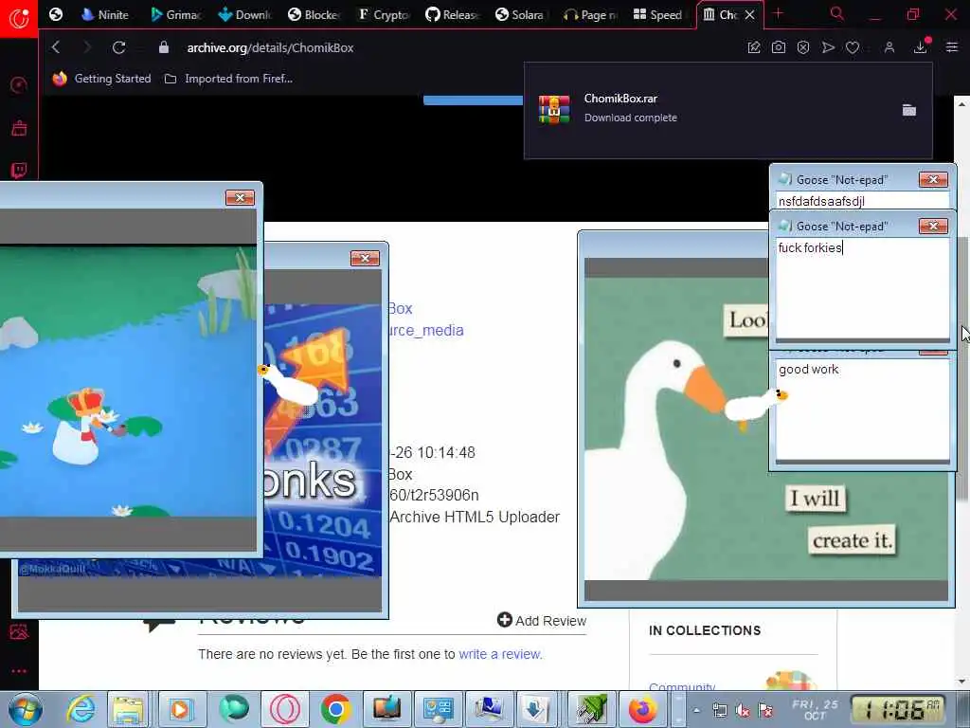The width and height of the screenshot is (970, 728).
Task: Click the muted volume tray icon
Action: pos(743,711)
